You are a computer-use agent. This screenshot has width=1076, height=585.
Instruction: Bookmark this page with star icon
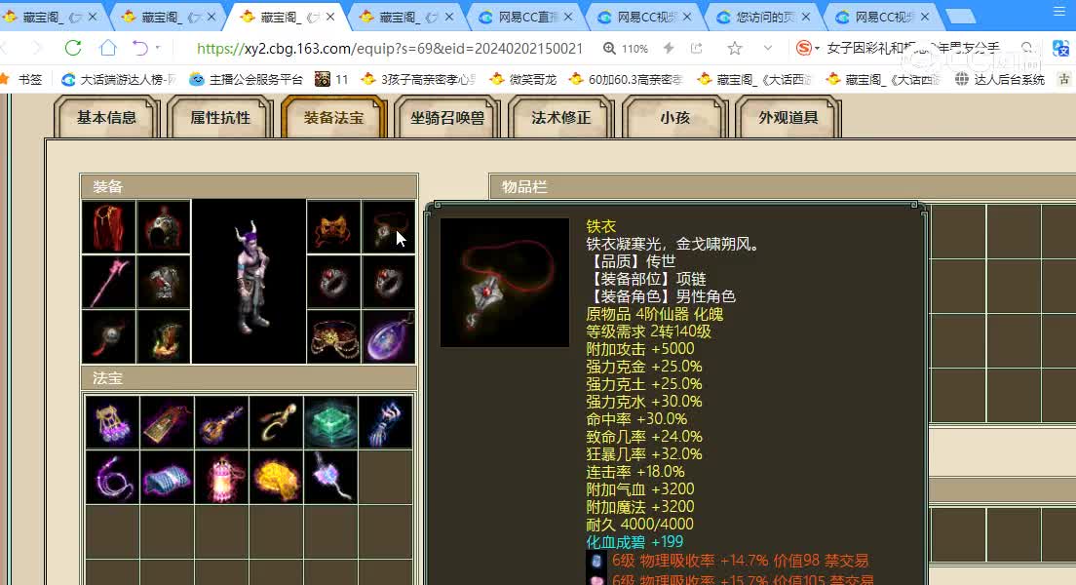734,48
